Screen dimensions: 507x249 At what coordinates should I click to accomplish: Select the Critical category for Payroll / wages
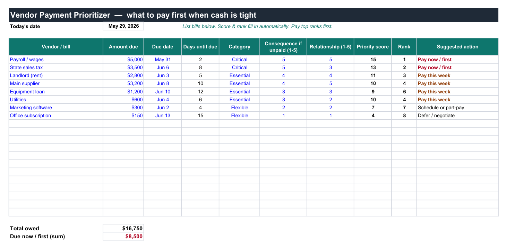point(239,59)
